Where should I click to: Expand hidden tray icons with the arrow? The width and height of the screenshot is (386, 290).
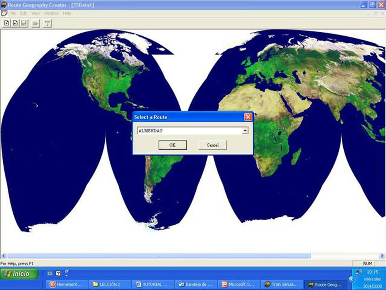[352, 279]
